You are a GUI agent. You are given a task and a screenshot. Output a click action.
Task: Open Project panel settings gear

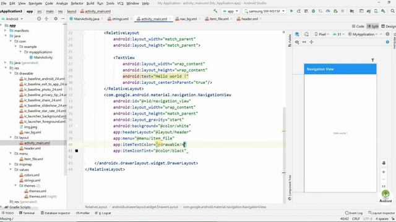point(56,18)
